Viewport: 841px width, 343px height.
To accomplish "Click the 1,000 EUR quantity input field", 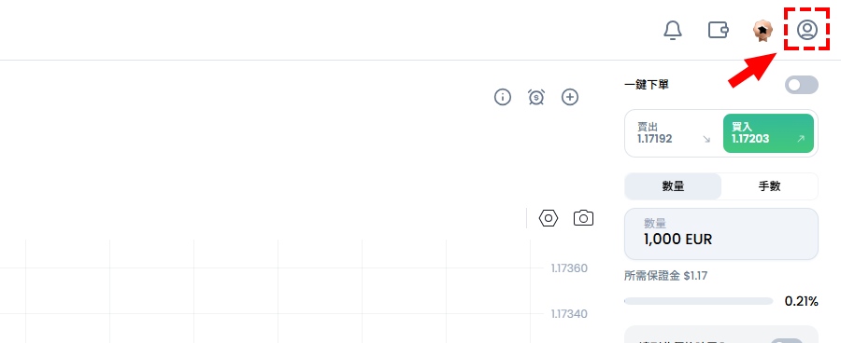I will tap(721, 234).
